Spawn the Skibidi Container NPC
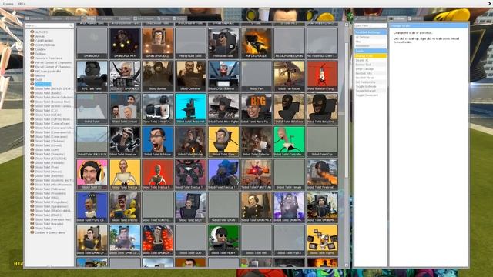Image resolution: width=493 pixels, height=277 pixels. pyautogui.click(x=190, y=76)
